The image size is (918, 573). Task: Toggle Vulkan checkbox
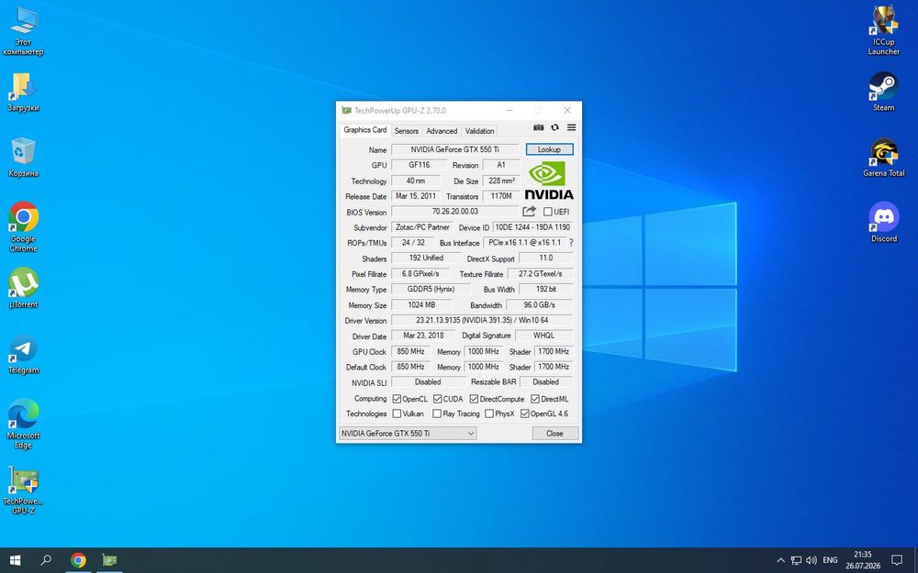tap(397, 413)
